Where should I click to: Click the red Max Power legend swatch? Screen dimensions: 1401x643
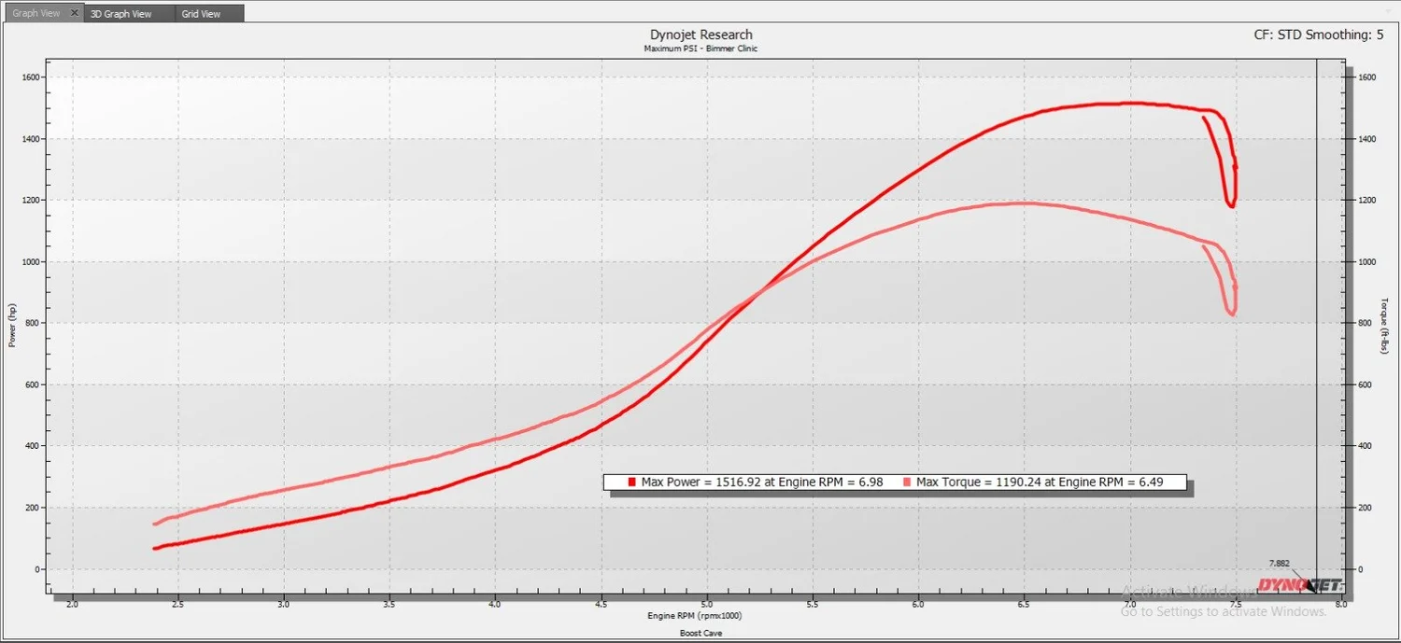click(x=632, y=482)
